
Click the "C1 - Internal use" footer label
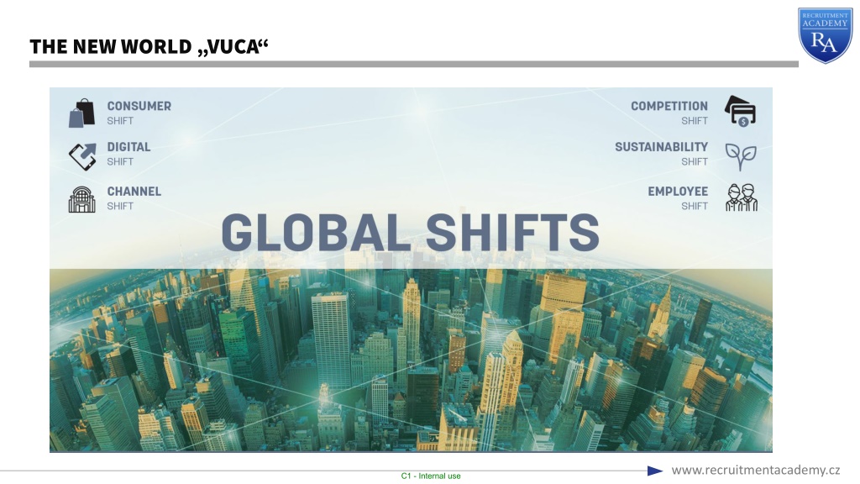point(431,476)
